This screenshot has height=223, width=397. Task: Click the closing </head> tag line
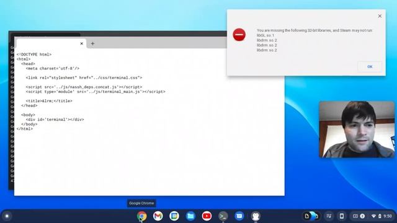(x=29, y=105)
